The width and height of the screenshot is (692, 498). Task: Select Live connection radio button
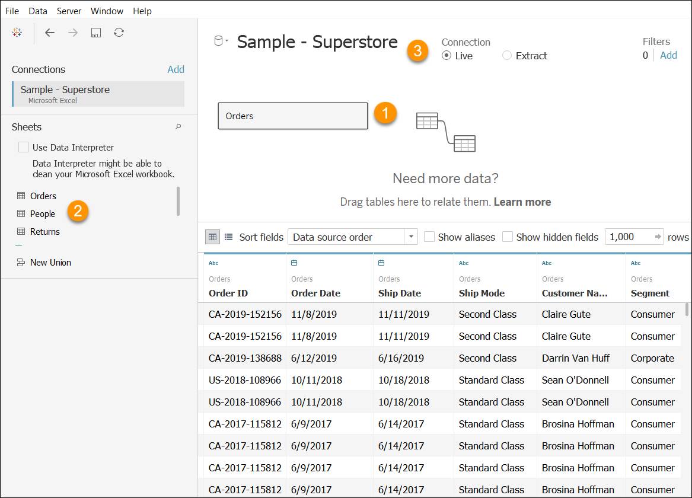[447, 56]
